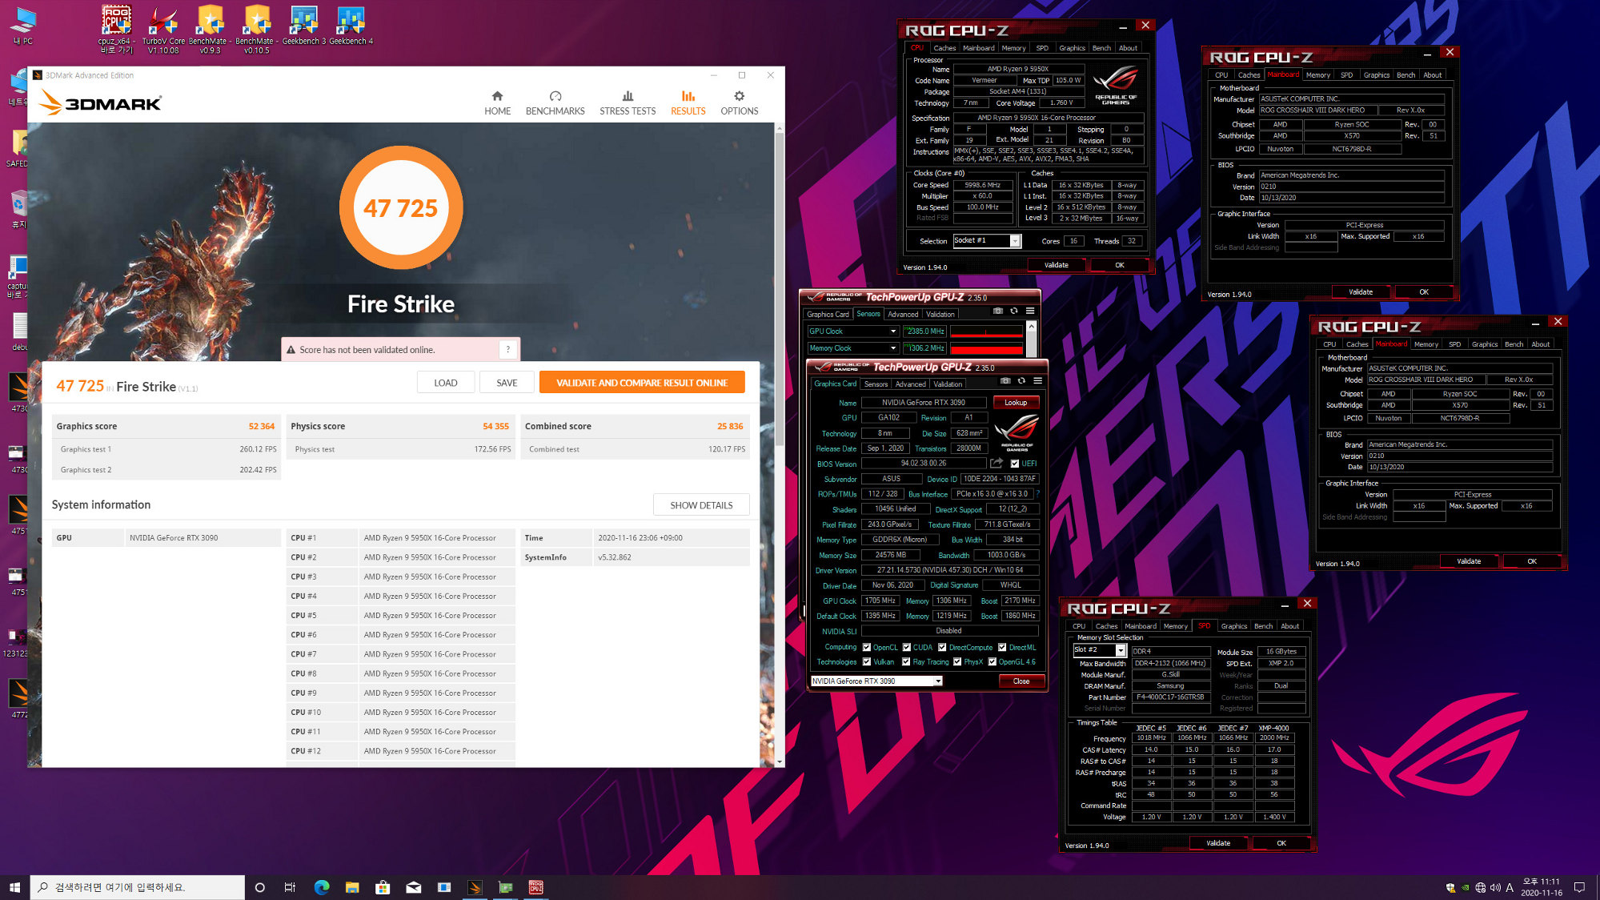Toggle the OpenCL checkbox in GPU-Z
1600x900 pixels.
[x=866, y=647]
